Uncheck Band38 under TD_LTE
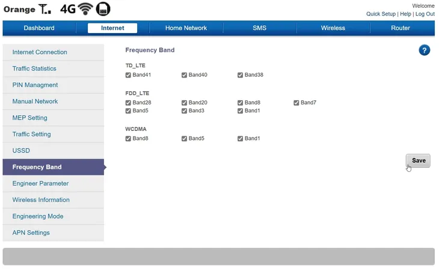 (x=240, y=75)
